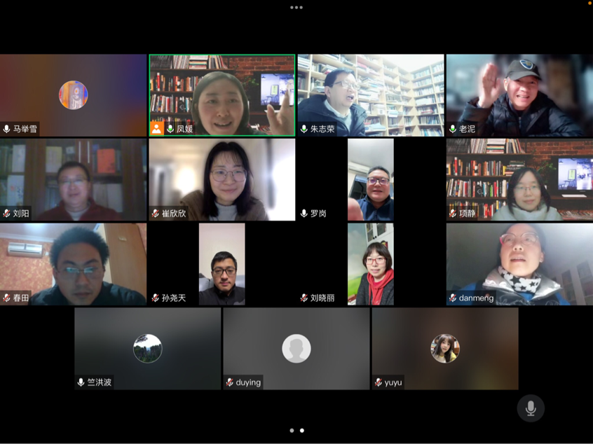Click the muted mic icon beside duying
Screen dimensions: 593x444
[230, 382]
